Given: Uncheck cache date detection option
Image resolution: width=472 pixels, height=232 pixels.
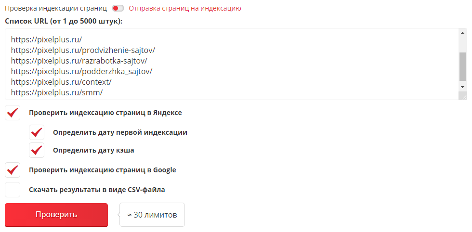Looking at the screenshot, I should point(37,150).
